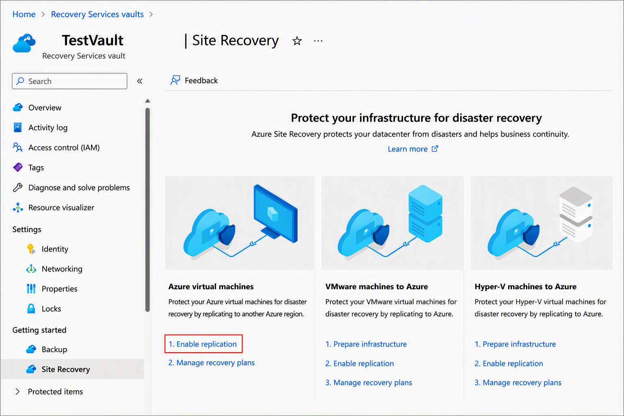Viewport: 624px width, 416px height.
Task: Click the Resource visualizer icon
Action: pyautogui.click(x=18, y=208)
